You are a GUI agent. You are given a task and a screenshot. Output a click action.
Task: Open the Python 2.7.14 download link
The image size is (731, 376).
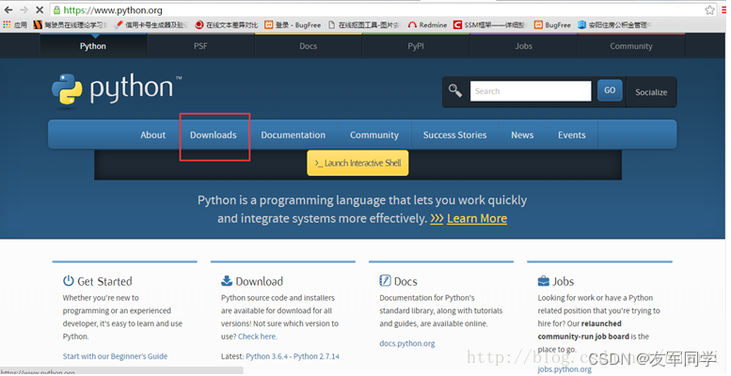[316, 356]
